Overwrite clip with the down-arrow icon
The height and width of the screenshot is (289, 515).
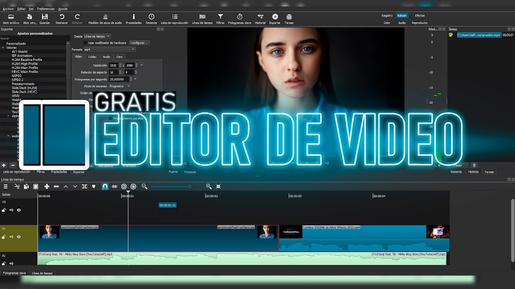pyautogui.click(x=75, y=187)
